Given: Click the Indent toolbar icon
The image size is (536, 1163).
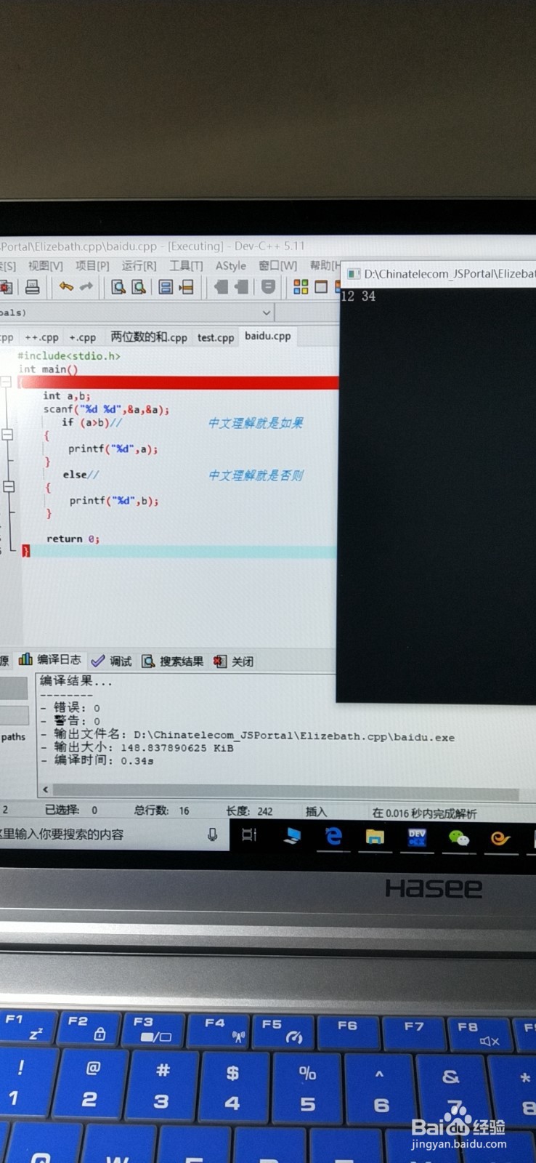Looking at the screenshot, I should tap(241, 287).
